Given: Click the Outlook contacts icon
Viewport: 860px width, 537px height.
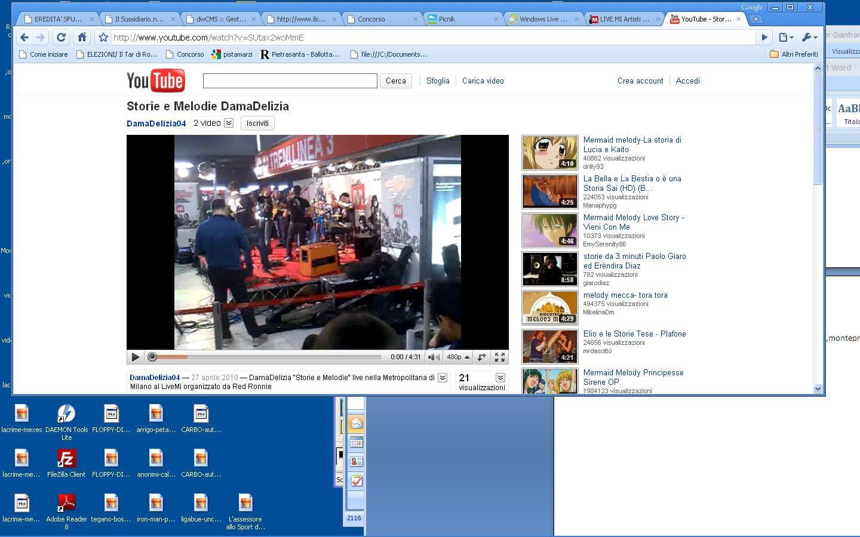Looking at the screenshot, I should coord(357,461).
